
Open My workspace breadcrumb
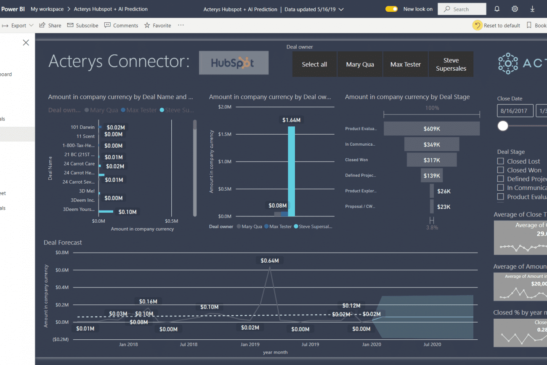tap(47, 9)
